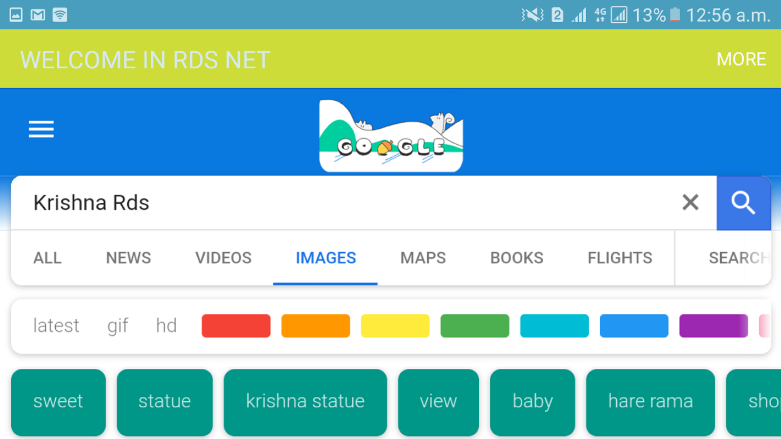
Task: Select the MAPS tab
Action: 423,258
